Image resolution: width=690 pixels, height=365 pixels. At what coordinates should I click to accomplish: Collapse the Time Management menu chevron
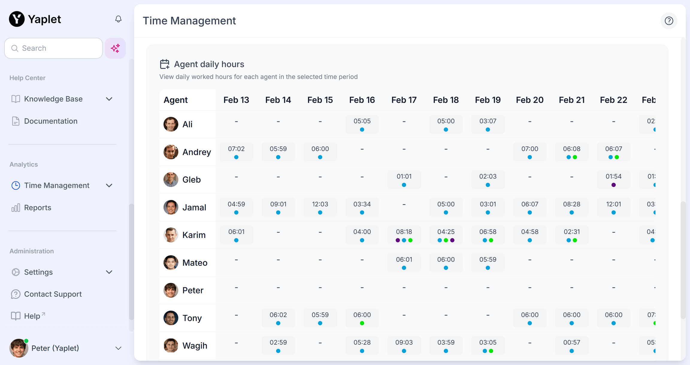109,185
